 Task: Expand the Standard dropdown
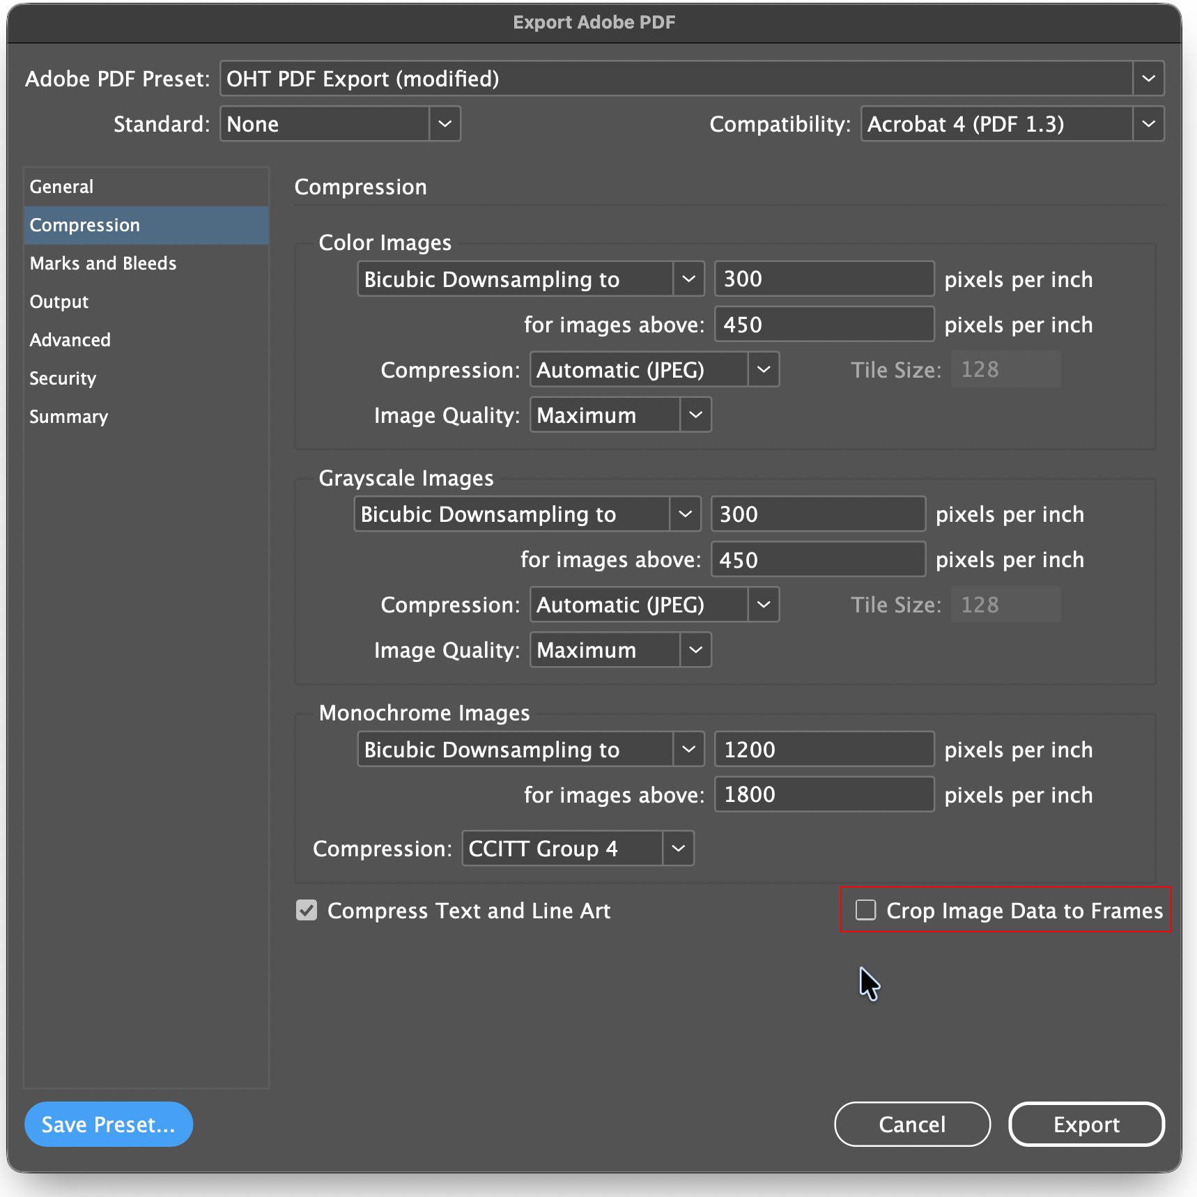tap(445, 124)
